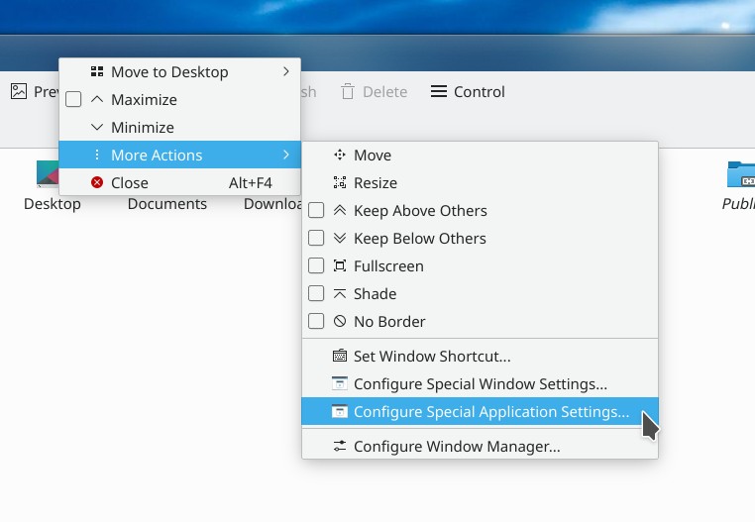Toggle the Fullscreen checkbox

pos(316,266)
